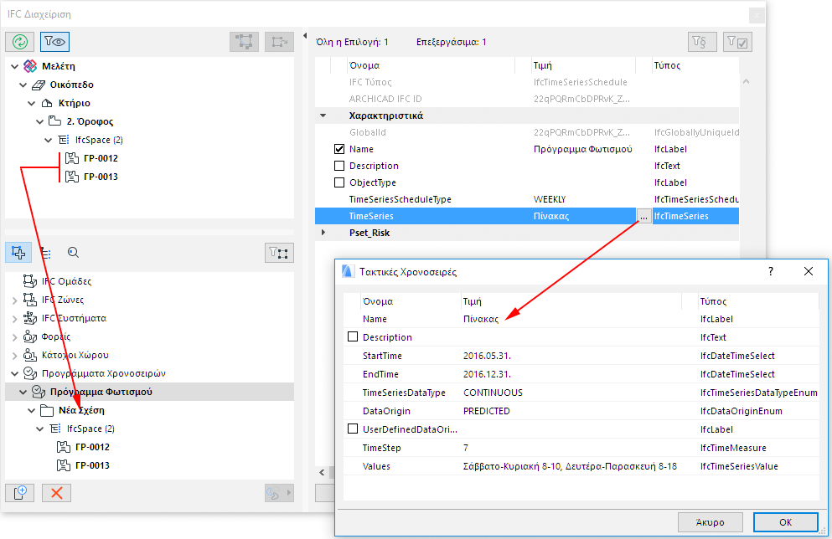Viewport: 832px width, 539px height.
Task: Expand the IFC Συστήματα node
Action: coord(14,319)
